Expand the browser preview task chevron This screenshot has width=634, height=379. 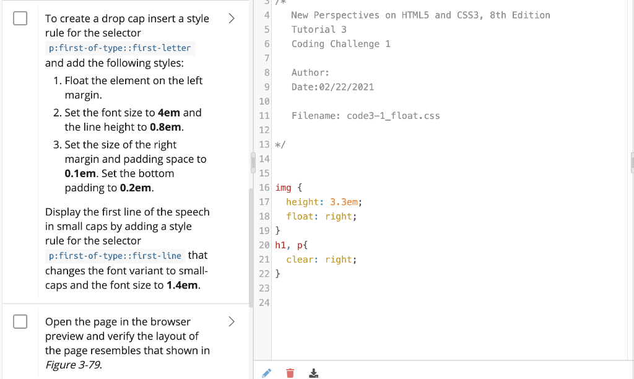tap(232, 321)
